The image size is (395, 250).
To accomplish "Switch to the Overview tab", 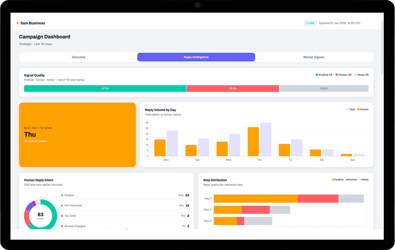I will [79, 57].
